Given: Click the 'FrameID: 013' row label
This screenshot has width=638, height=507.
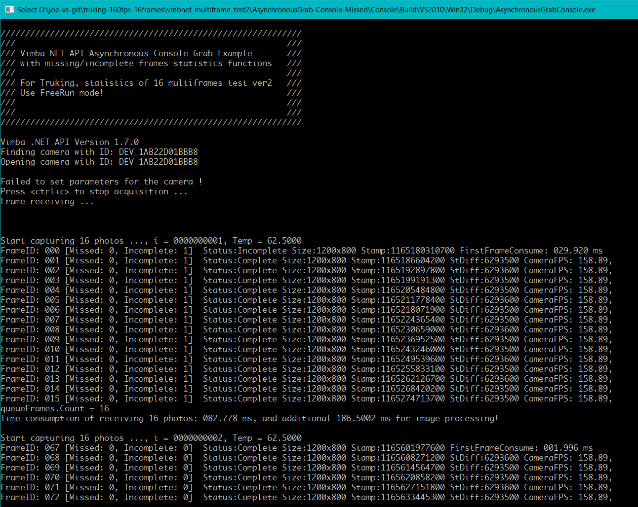Looking at the screenshot, I should tap(30, 379).
